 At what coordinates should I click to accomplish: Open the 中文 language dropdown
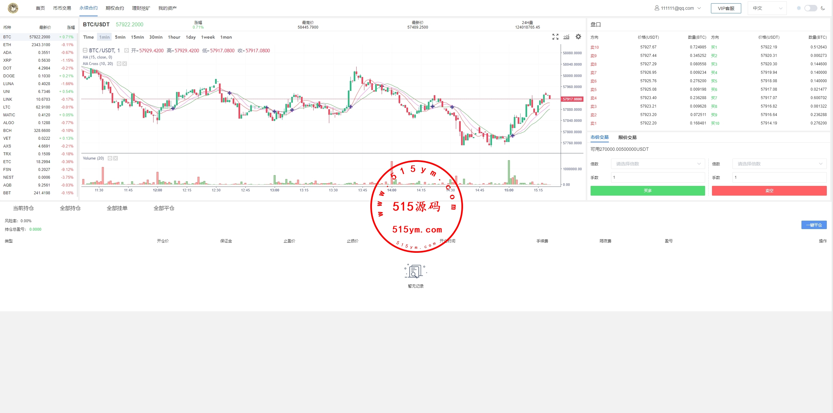(767, 8)
